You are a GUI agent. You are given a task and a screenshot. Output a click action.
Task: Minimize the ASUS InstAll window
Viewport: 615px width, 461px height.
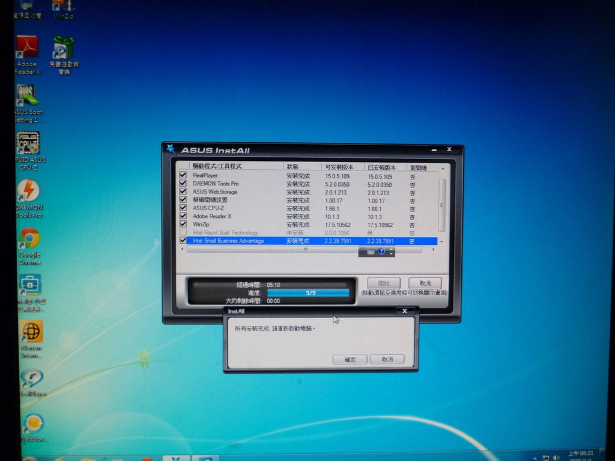click(x=434, y=149)
